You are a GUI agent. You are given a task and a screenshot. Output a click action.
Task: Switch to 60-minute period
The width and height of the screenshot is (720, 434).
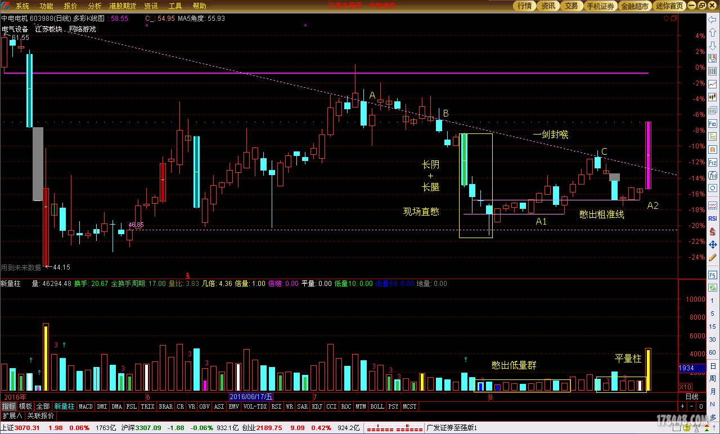pos(713,352)
